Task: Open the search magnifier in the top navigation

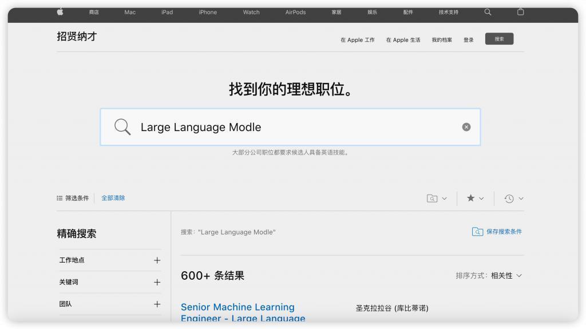Action: click(x=488, y=12)
